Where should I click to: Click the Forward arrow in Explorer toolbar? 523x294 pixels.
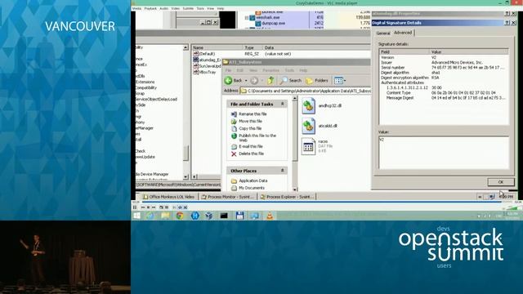pos(254,80)
